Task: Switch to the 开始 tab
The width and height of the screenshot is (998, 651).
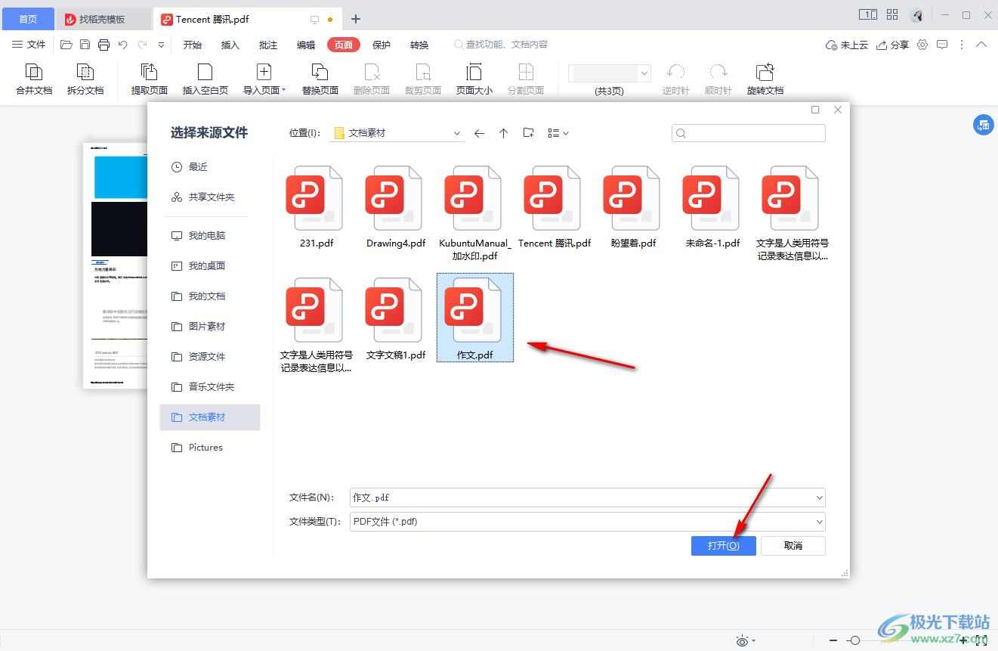Action: (x=193, y=45)
